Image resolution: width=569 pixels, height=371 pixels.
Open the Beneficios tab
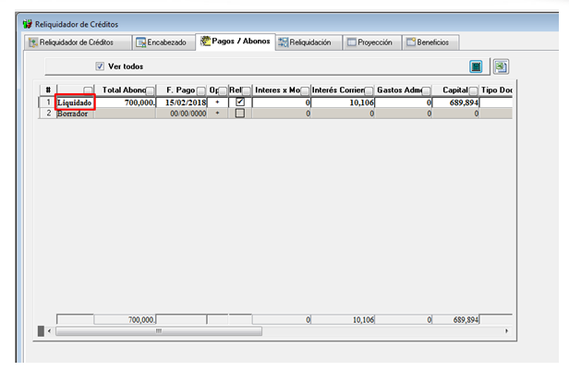pyautogui.click(x=435, y=42)
